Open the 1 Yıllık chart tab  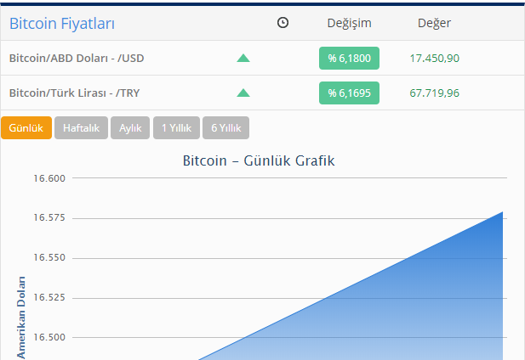(x=176, y=128)
